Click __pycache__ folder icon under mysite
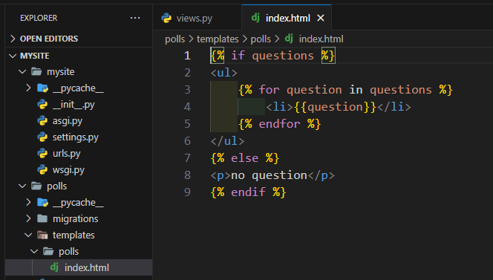The width and height of the screenshot is (493, 280). click(42, 88)
